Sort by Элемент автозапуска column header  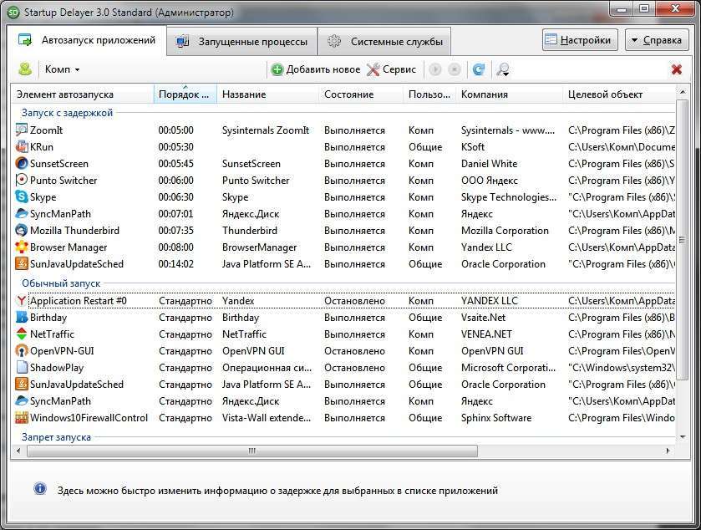coord(82,94)
